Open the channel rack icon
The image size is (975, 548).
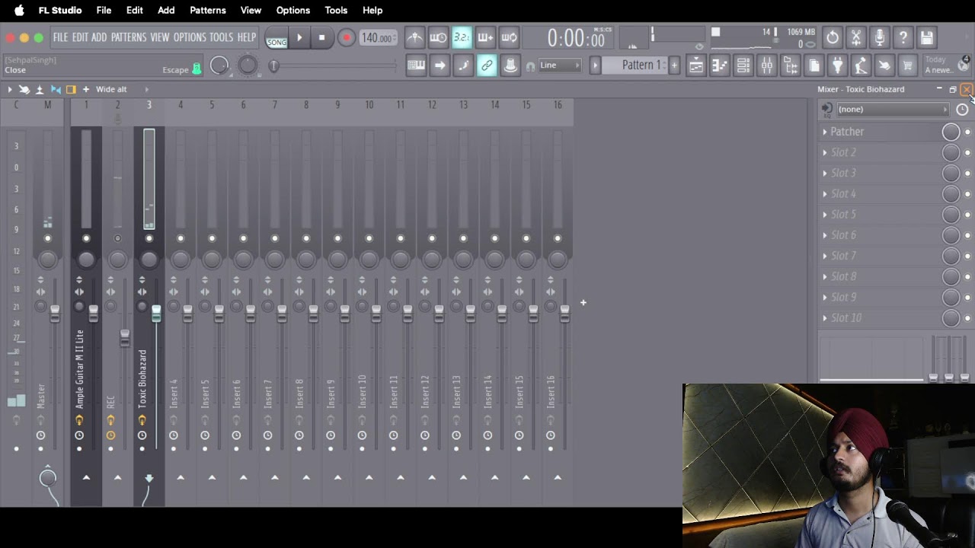(x=743, y=65)
